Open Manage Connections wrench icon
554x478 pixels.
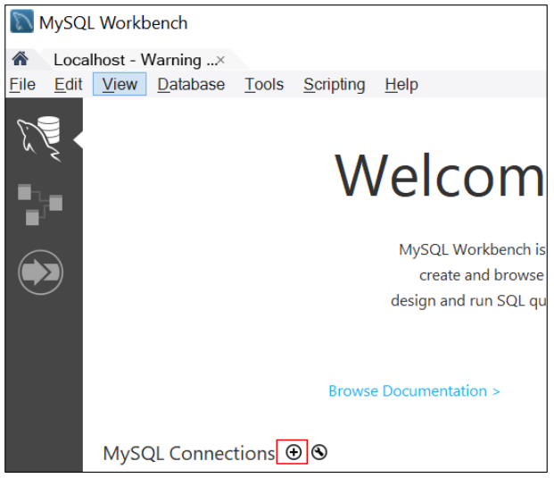(x=319, y=452)
